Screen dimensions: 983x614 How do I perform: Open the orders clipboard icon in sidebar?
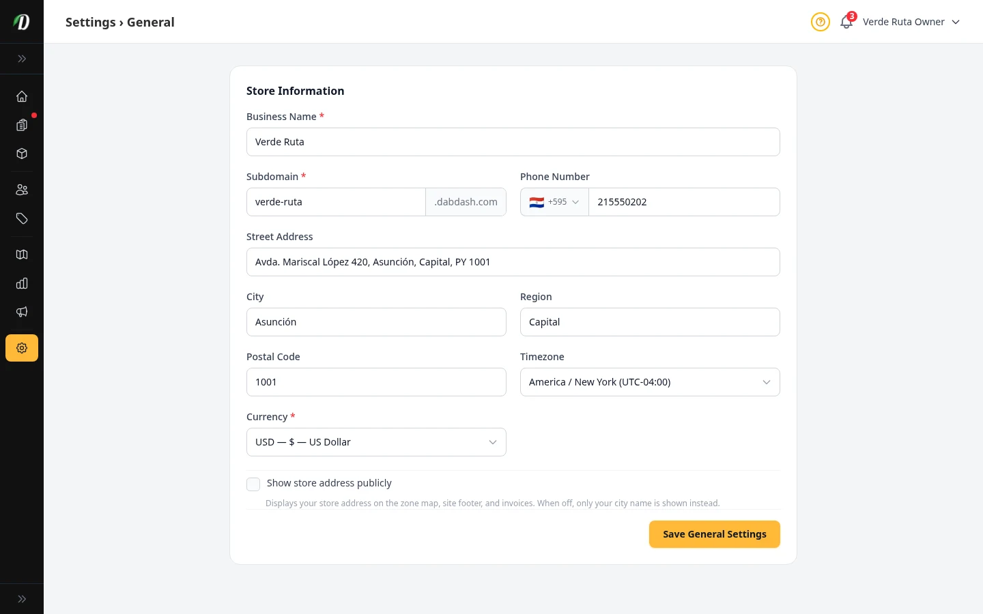(x=22, y=125)
